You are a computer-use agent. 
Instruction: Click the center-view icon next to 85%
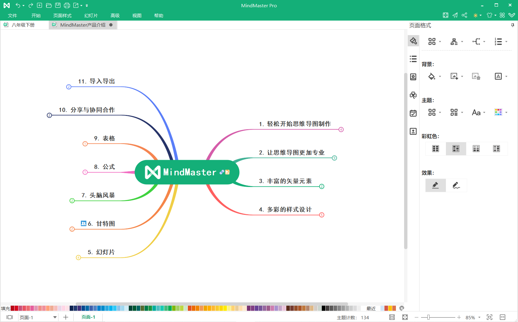coord(490,317)
